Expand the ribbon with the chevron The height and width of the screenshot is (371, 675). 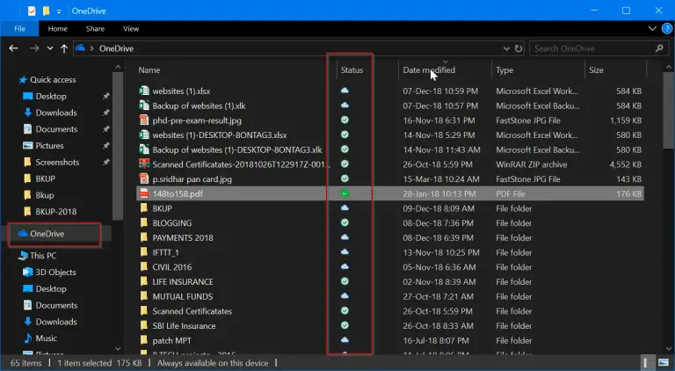point(652,29)
